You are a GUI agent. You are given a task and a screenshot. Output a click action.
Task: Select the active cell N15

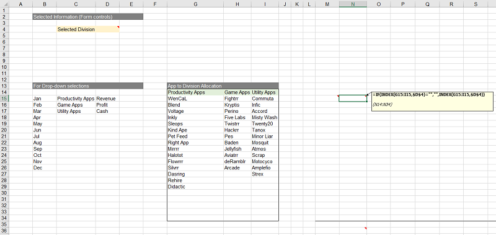pyautogui.click(x=353, y=99)
